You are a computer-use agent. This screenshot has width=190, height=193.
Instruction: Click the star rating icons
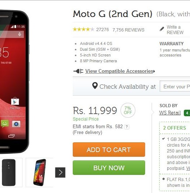pos(84,30)
